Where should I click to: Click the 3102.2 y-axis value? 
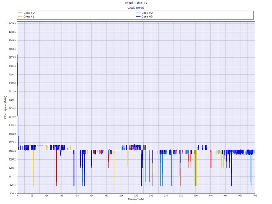(x=12, y=83)
